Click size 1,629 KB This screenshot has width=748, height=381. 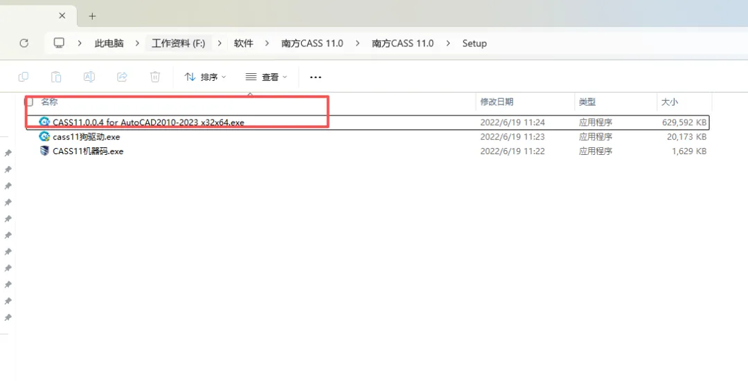pyautogui.click(x=689, y=151)
